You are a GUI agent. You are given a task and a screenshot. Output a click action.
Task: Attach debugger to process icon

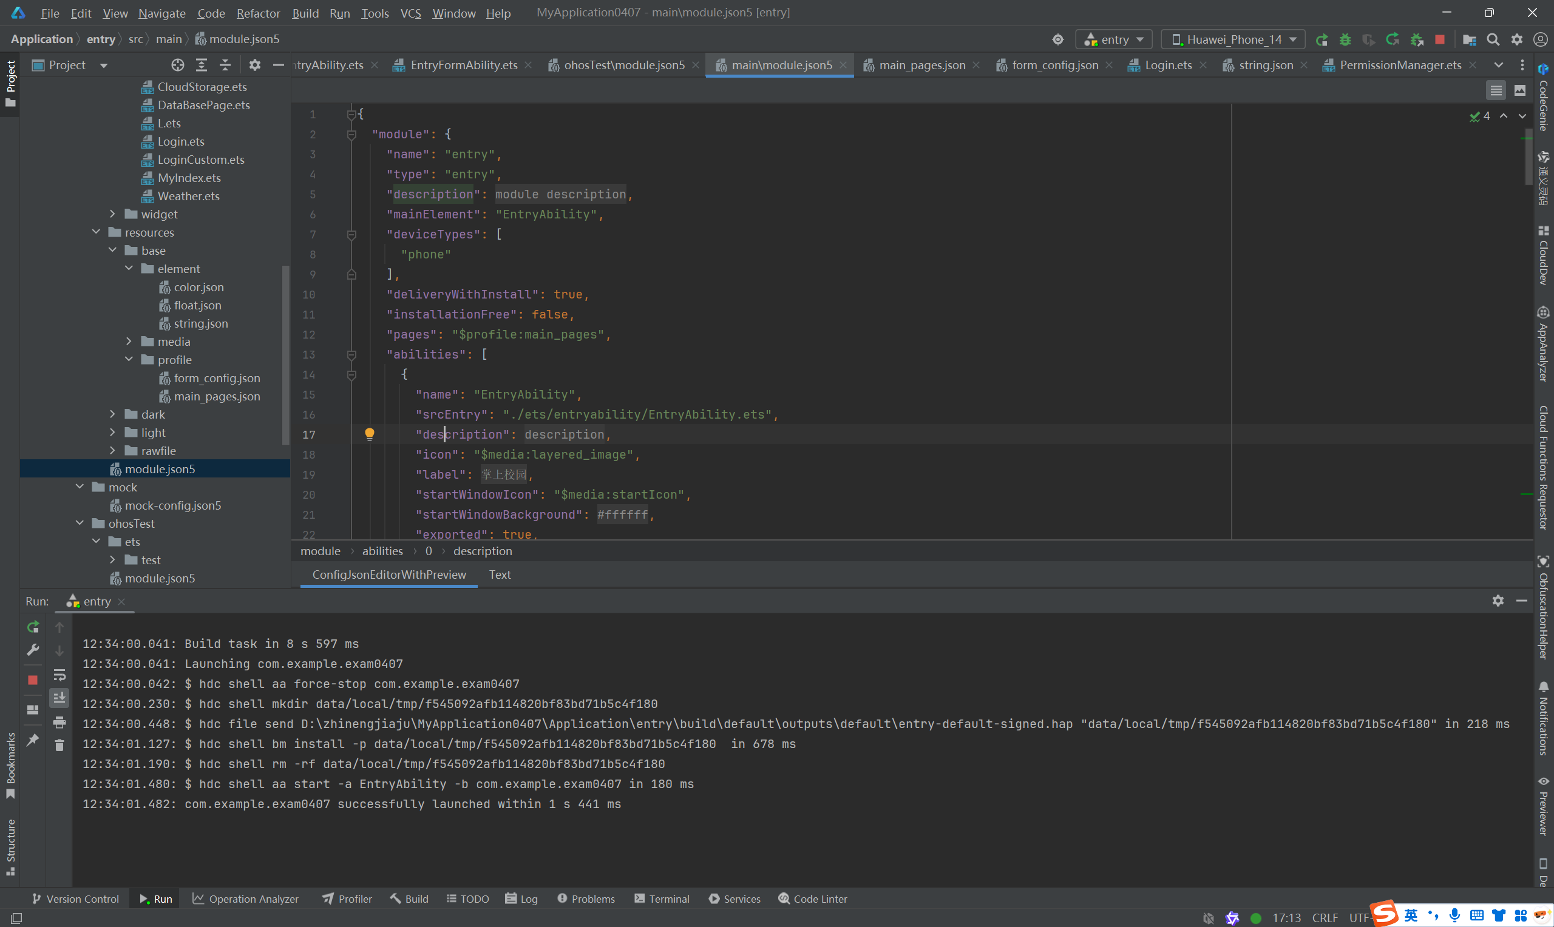pyautogui.click(x=1416, y=40)
